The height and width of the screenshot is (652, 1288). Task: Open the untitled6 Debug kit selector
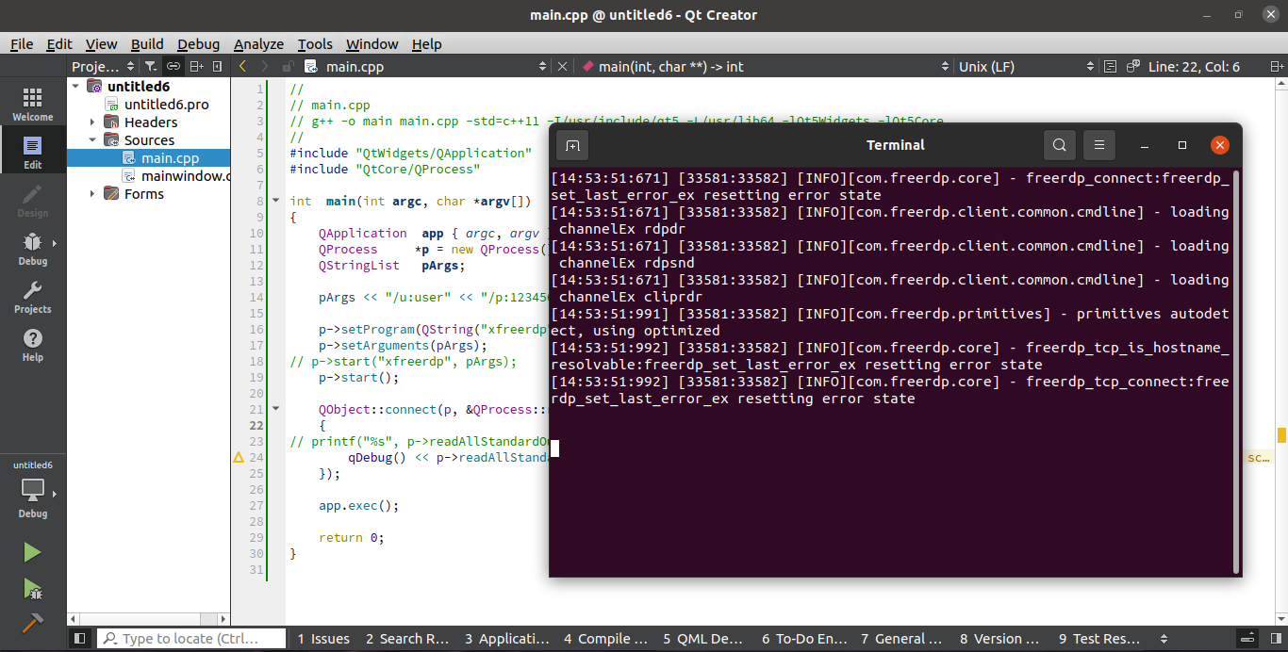click(33, 490)
